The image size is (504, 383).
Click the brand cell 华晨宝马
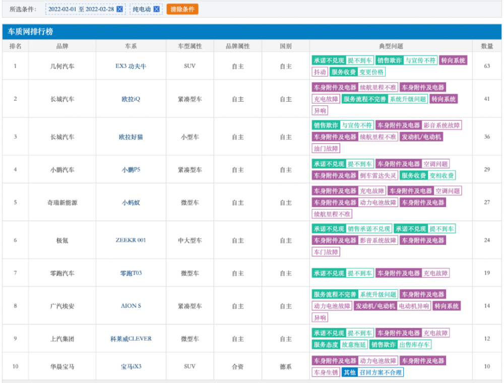coord(62,366)
